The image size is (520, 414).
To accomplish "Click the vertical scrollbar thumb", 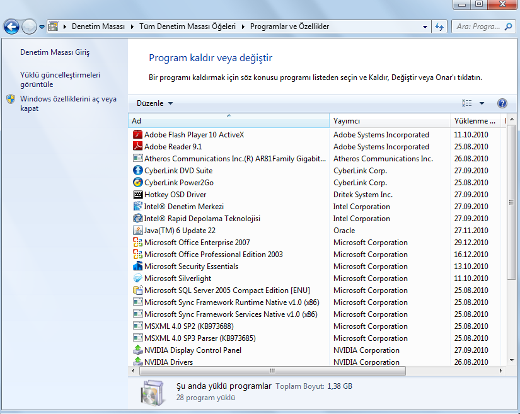I will [x=511, y=202].
